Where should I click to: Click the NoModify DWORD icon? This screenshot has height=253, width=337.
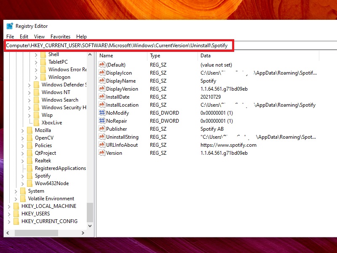click(102, 113)
